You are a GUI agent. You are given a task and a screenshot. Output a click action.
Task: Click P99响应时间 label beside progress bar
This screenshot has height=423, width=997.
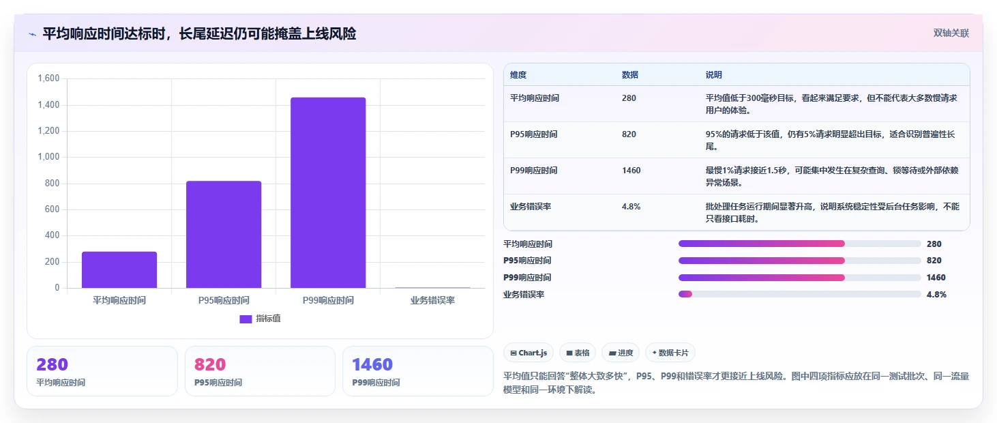click(x=527, y=278)
